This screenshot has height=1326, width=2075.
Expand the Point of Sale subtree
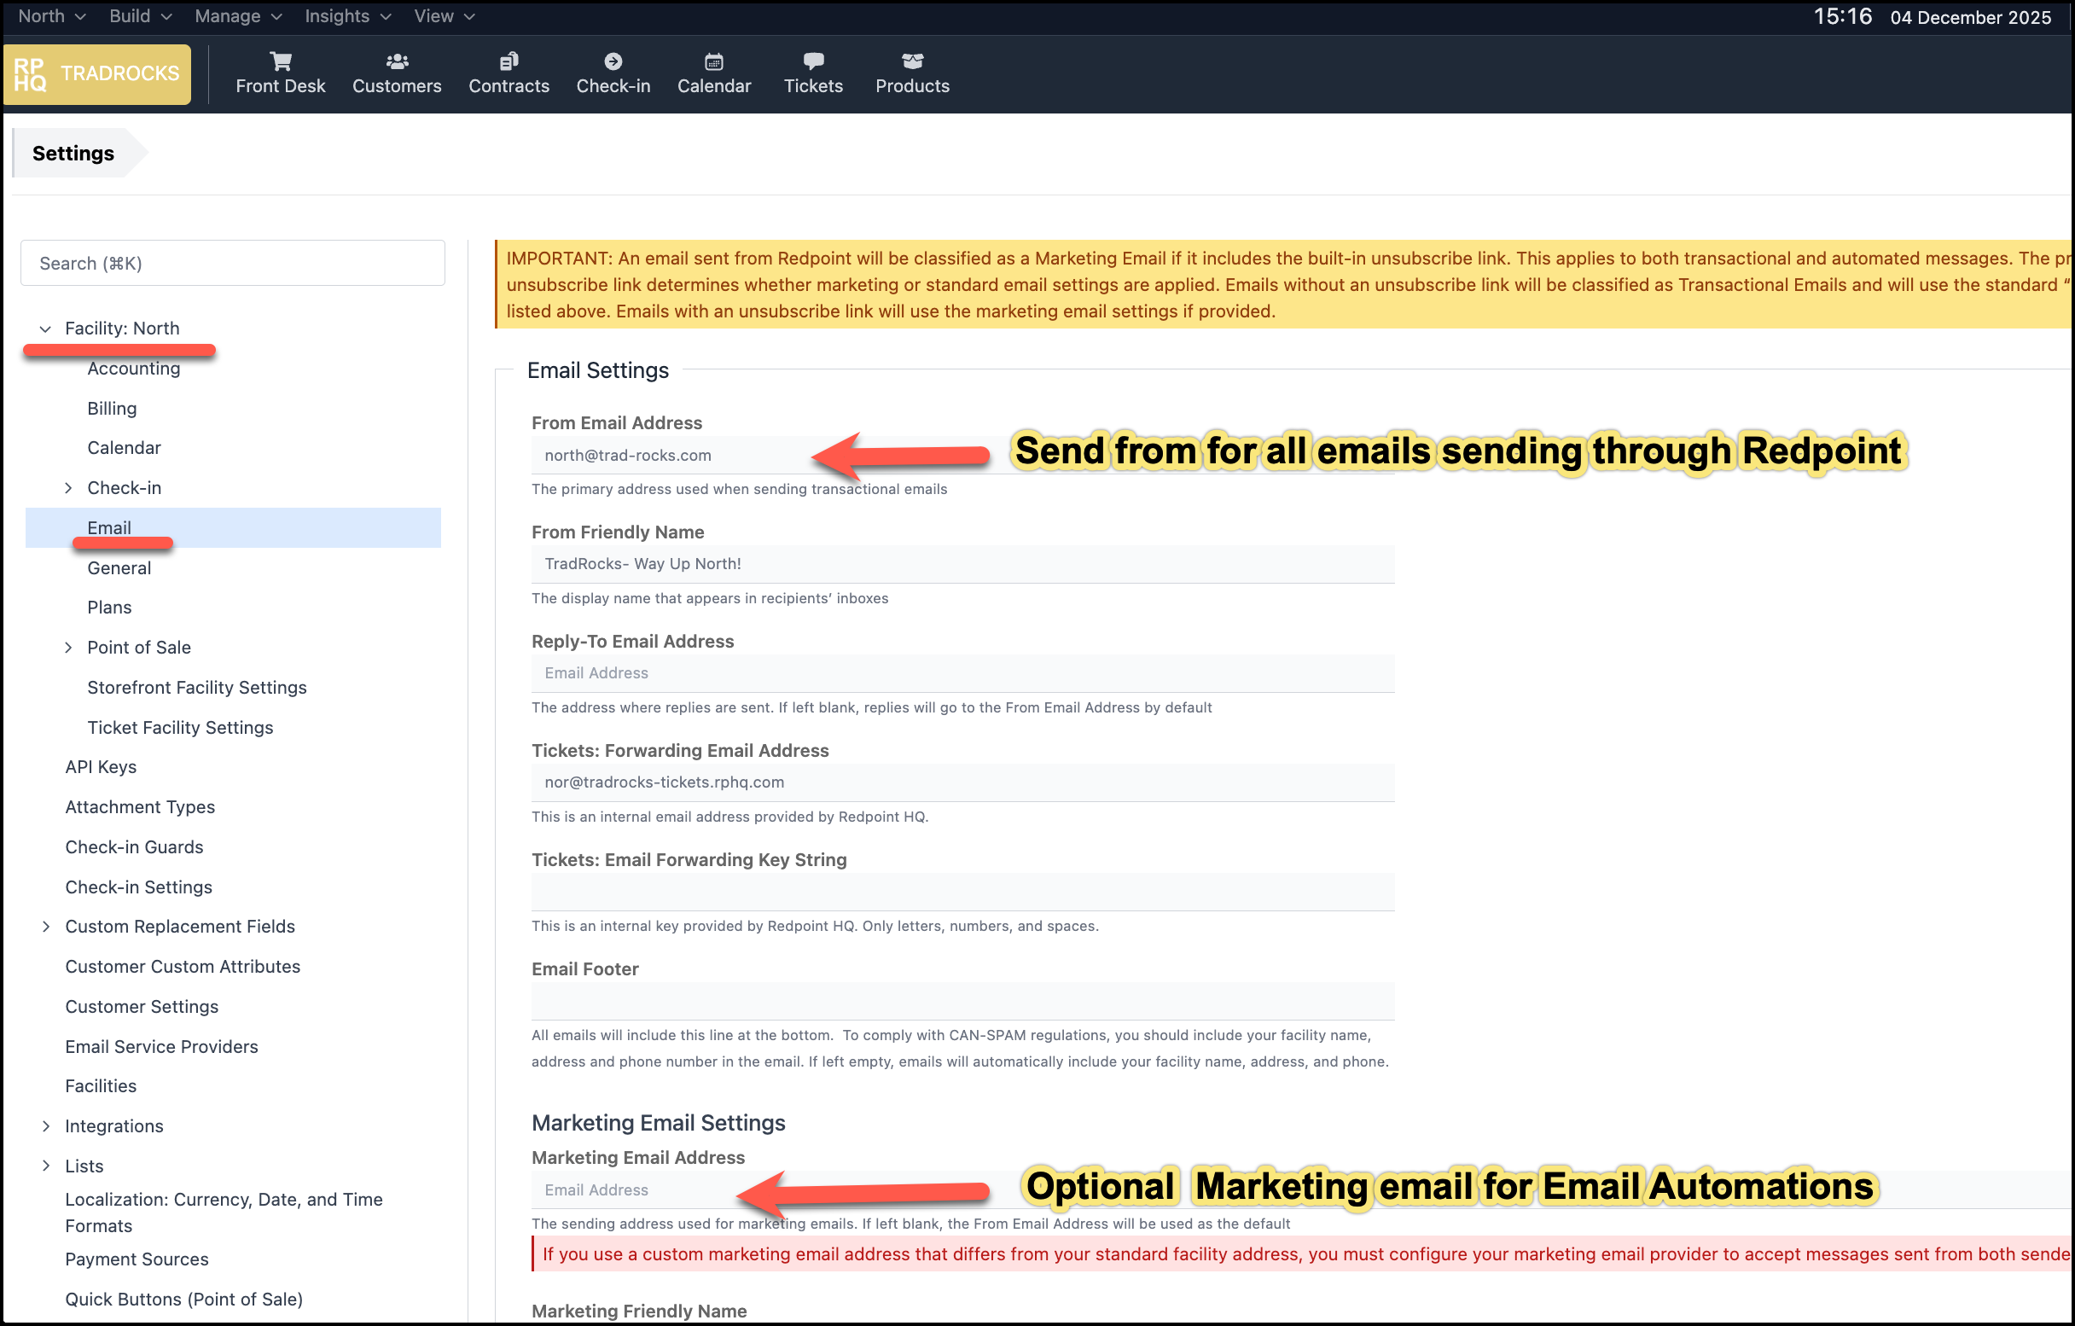coord(68,648)
